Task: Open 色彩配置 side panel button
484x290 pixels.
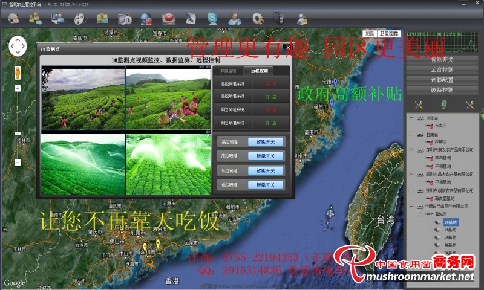Action: tap(442, 80)
